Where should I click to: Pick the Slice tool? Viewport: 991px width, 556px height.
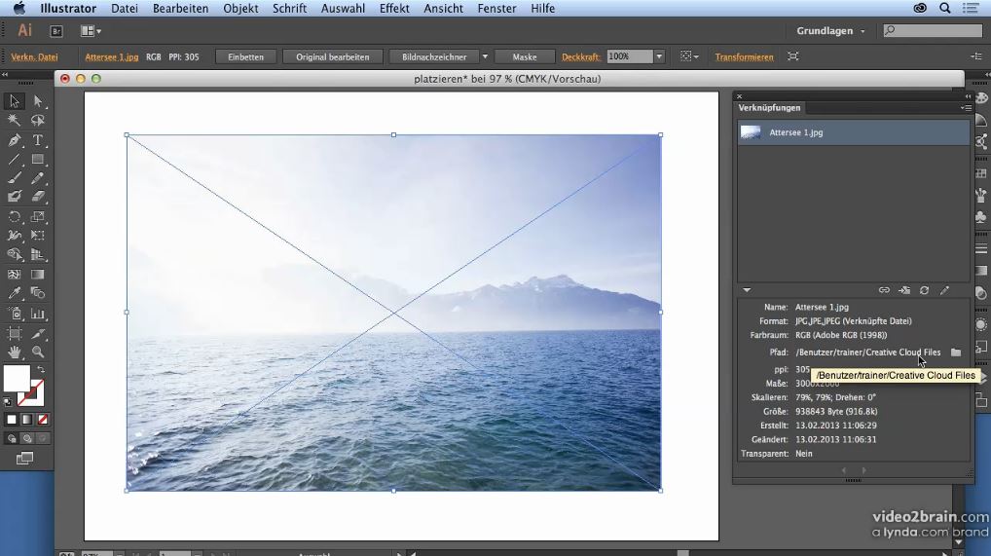38,333
